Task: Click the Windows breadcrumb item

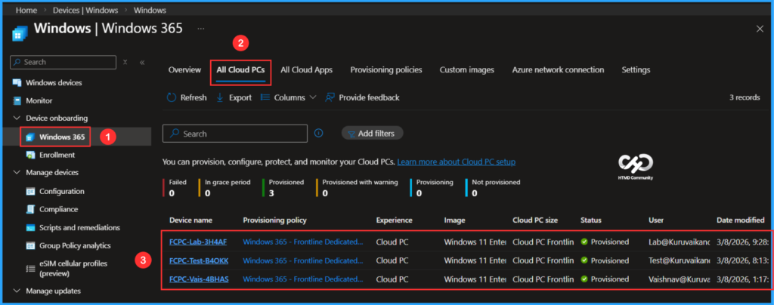Action: (150, 10)
